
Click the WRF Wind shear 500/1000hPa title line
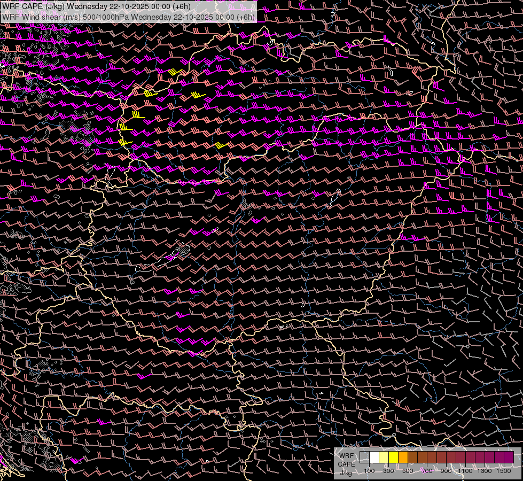coord(128,17)
